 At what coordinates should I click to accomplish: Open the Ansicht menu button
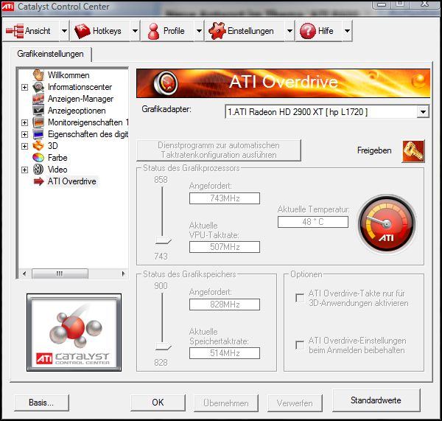coord(32,31)
